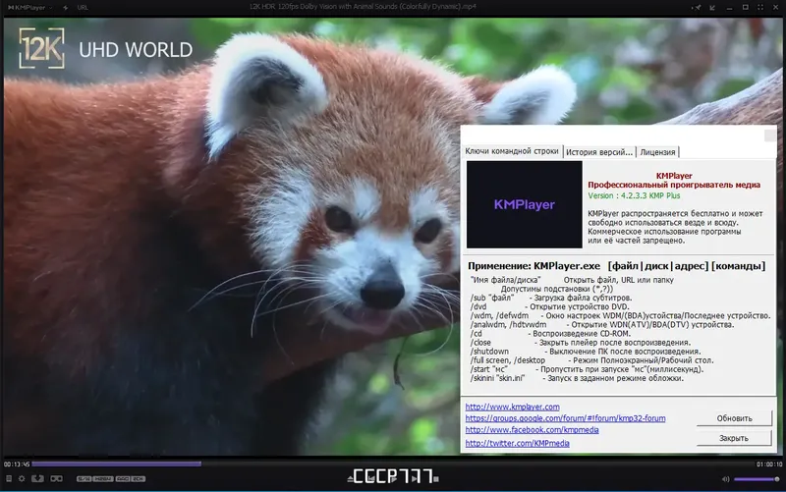The image size is (786, 492).
Task: Toggle the S/W decoder badge
Action: pos(84,479)
